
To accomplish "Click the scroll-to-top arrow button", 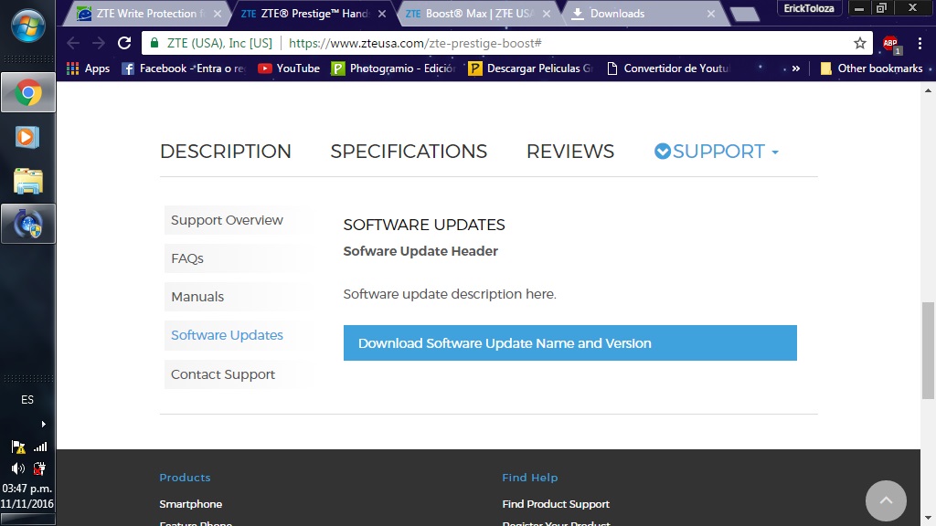I will coord(886,500).
